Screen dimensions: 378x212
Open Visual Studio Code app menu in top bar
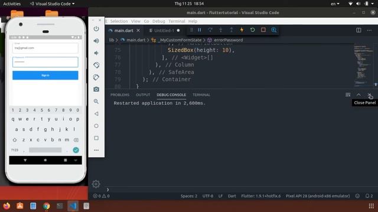53,4
